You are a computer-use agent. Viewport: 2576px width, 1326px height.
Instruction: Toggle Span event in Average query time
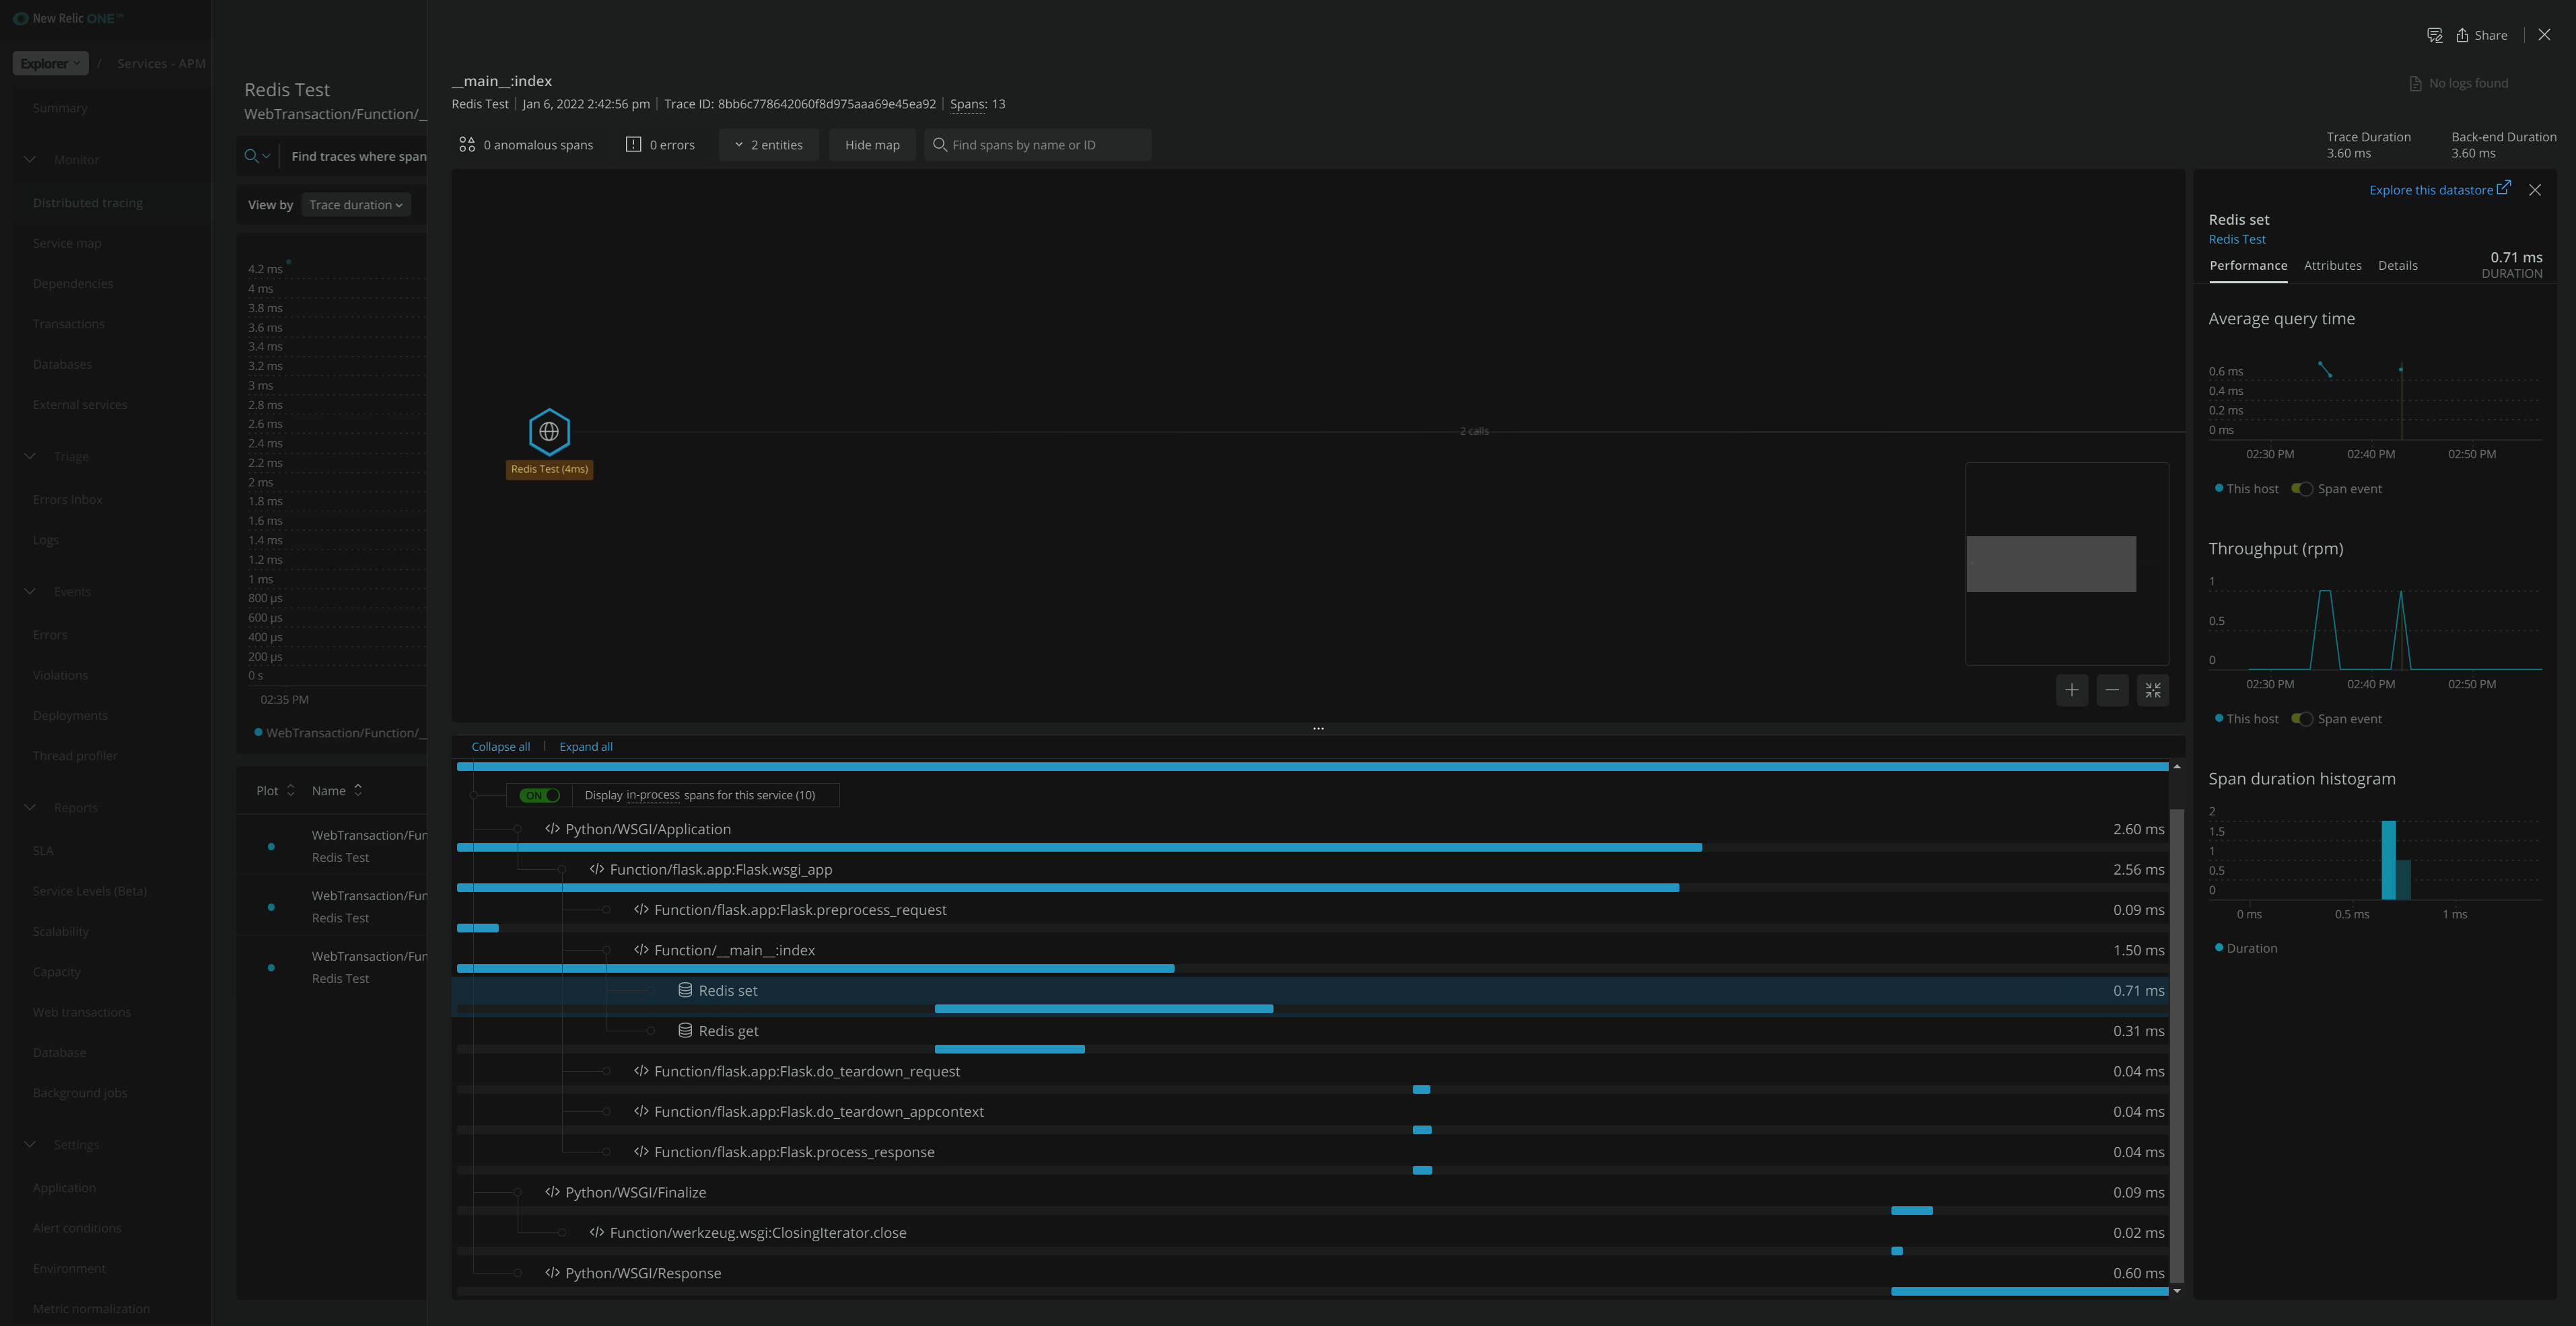click(2302, 488)
